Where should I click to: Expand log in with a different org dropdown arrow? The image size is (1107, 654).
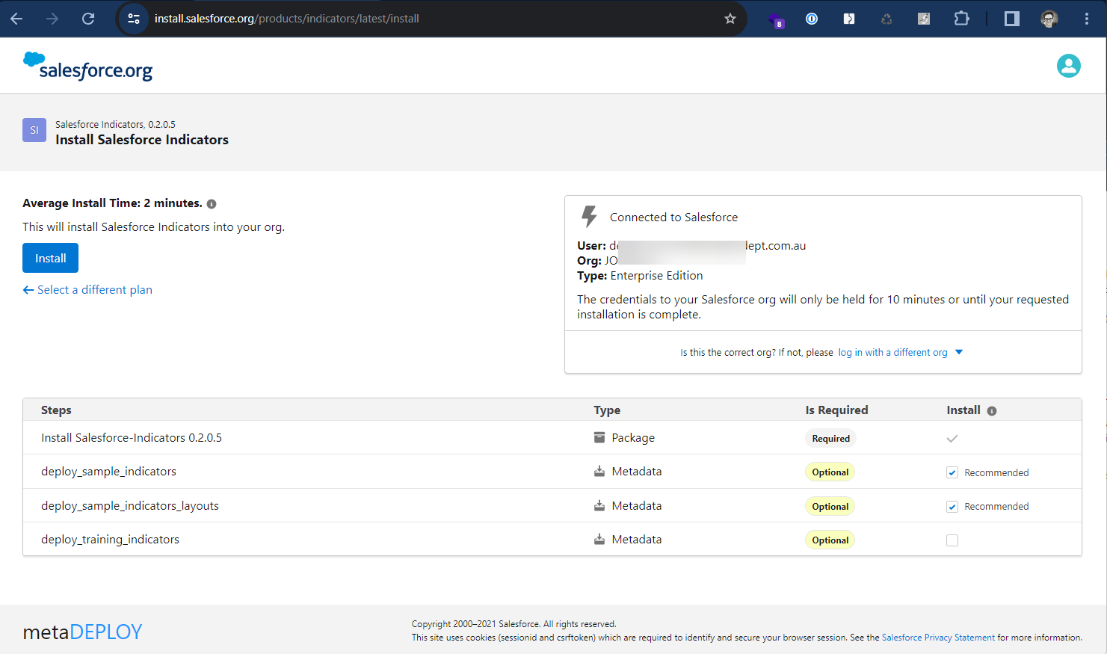click(x=959, y=352)
